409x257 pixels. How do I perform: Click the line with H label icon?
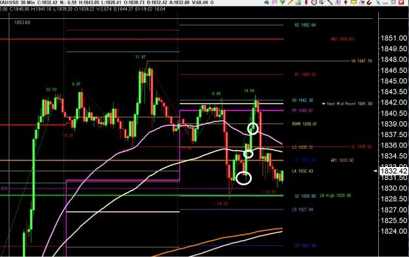(x=361, y=3)
